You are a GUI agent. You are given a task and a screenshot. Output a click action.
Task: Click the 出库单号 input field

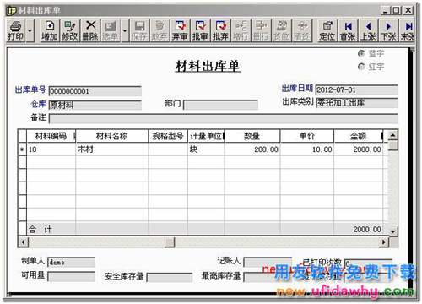(x=95, y=91)
